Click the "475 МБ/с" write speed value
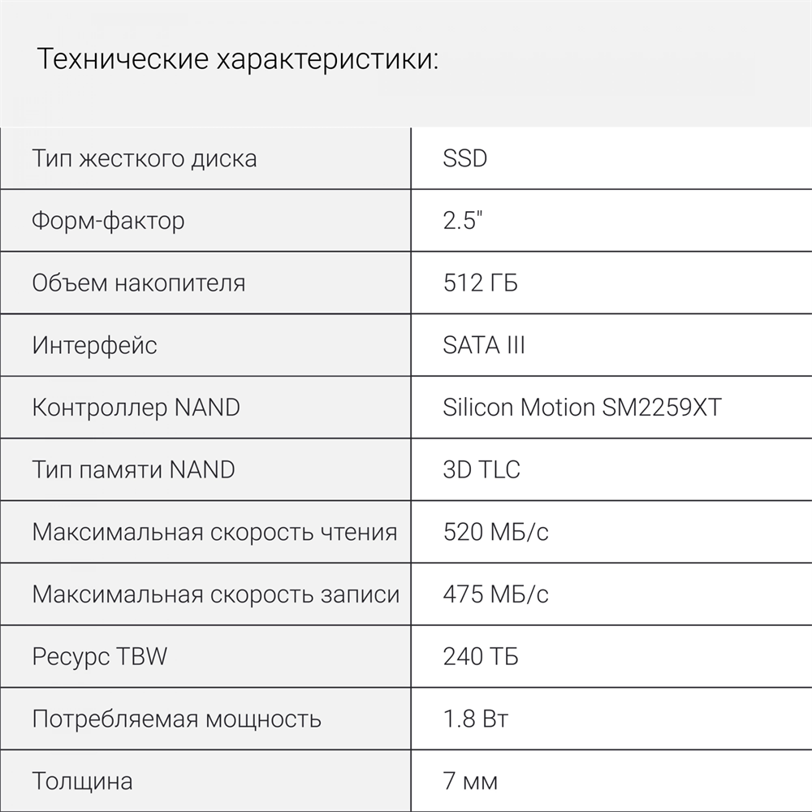Viewport: 812px width, 812px height. click(x=496, y=594)
